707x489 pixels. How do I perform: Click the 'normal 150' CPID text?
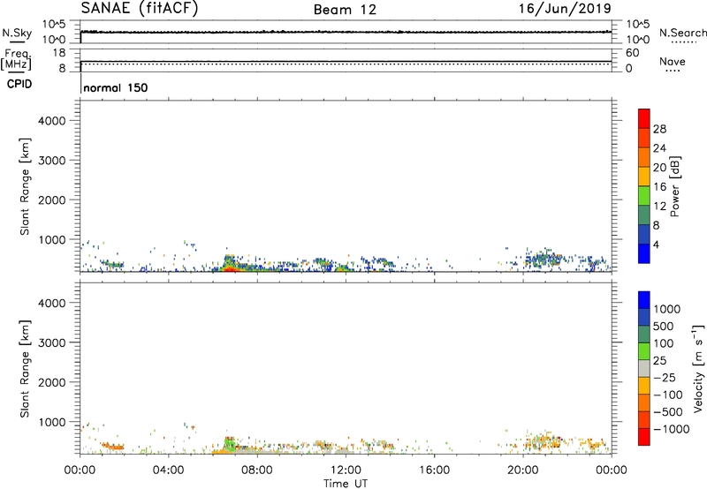click(116, 87)
